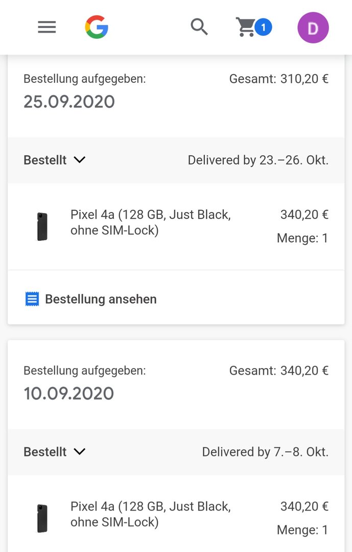Expand Bestellt status for 10.09.2020 order
The image size is (352, 552).
(55, 452)
